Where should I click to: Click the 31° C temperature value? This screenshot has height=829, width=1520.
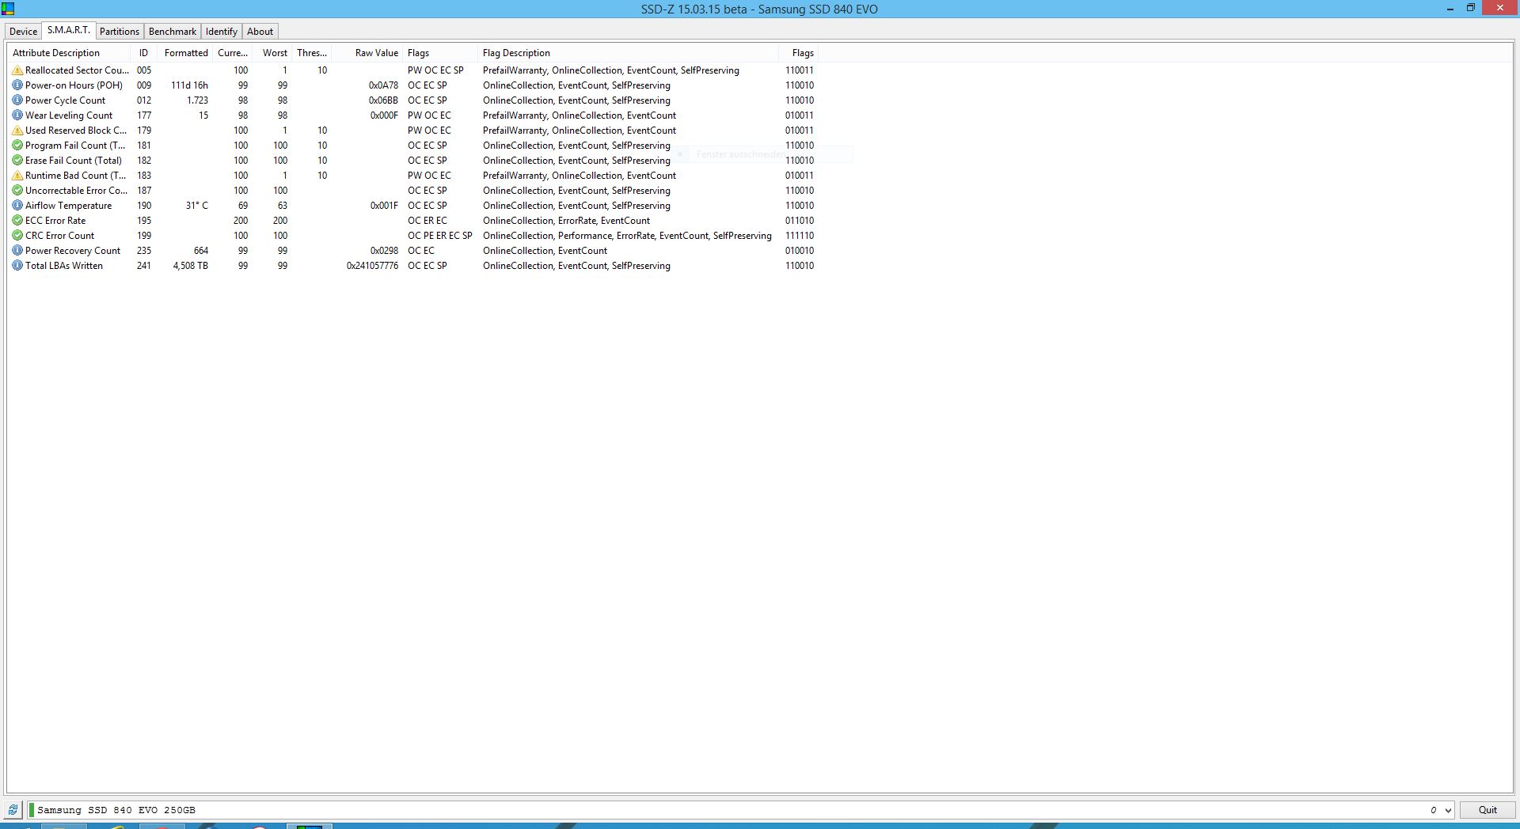197,206
